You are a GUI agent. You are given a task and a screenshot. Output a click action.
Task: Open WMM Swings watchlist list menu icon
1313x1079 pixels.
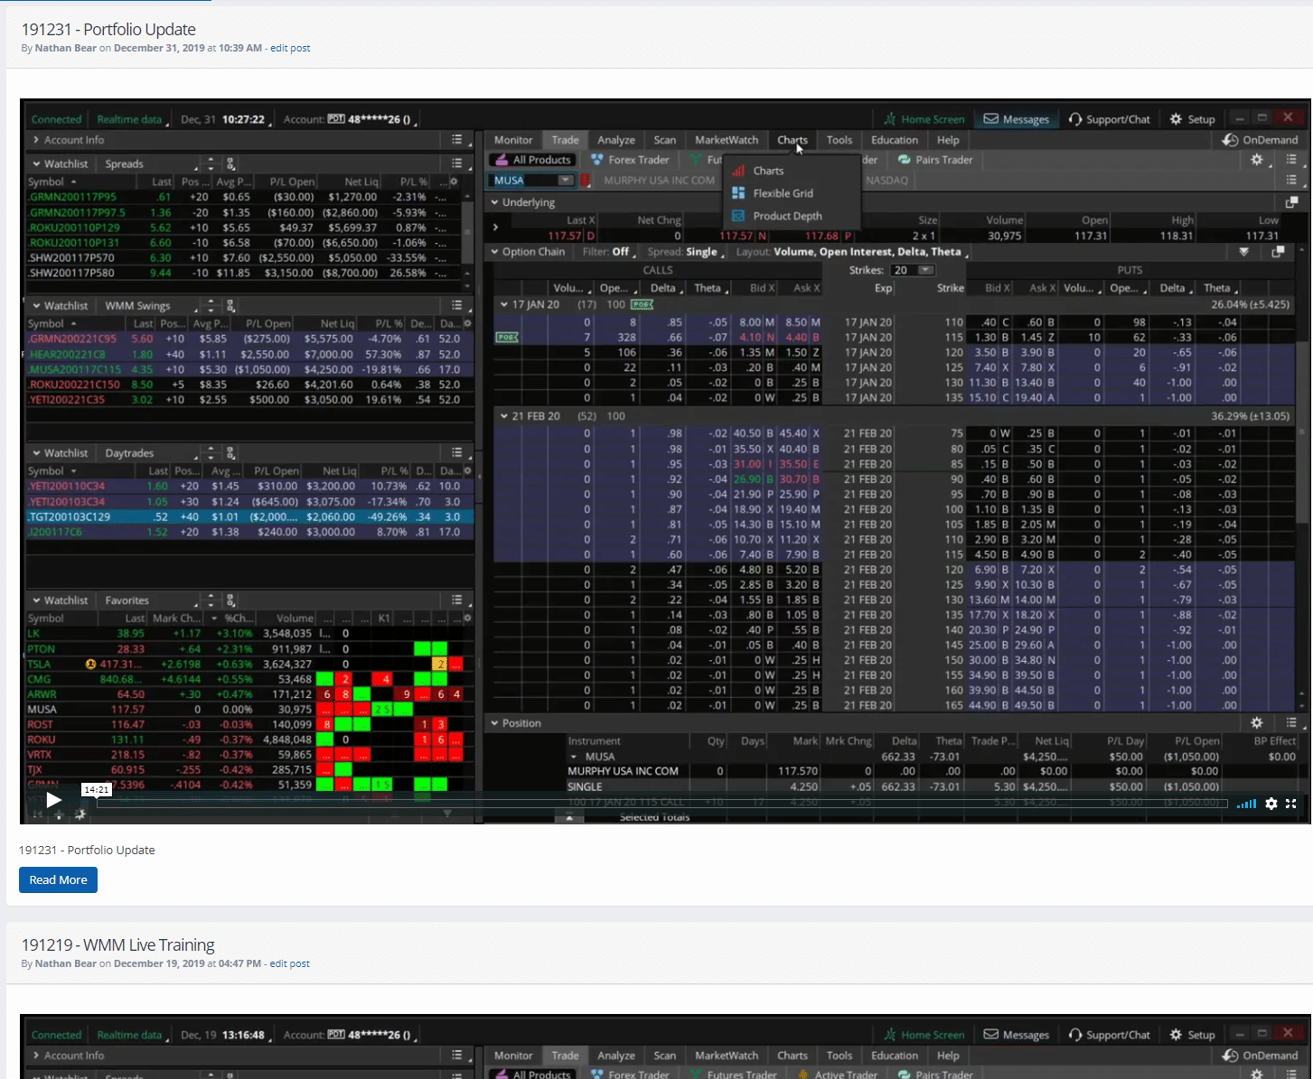click(x=457, y=305)
